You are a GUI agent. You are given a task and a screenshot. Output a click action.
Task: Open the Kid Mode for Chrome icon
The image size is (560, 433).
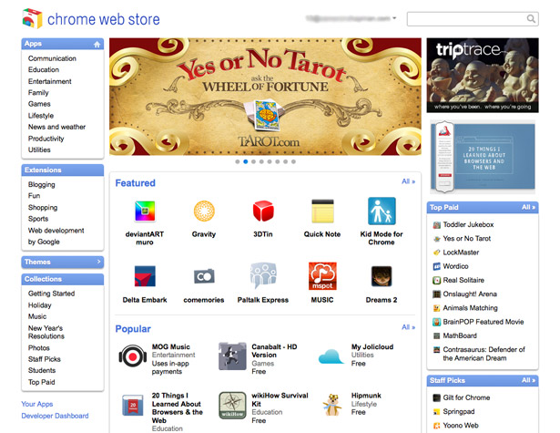point(382,211)
